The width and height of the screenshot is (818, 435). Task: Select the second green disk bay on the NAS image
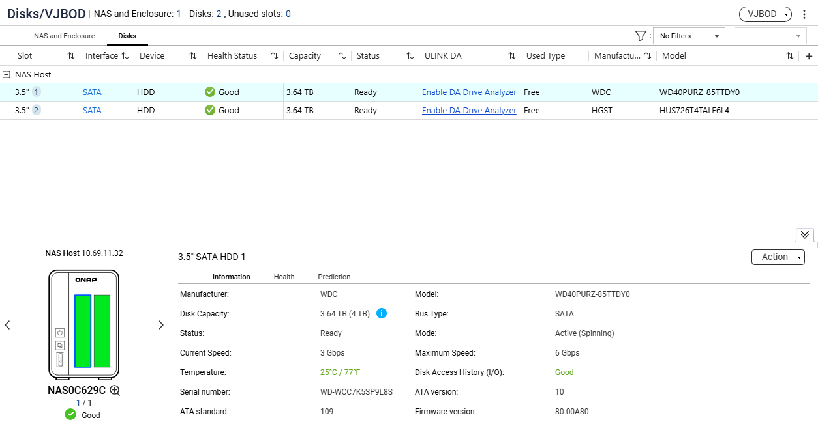pyautogui.click(x=102, y=331)
